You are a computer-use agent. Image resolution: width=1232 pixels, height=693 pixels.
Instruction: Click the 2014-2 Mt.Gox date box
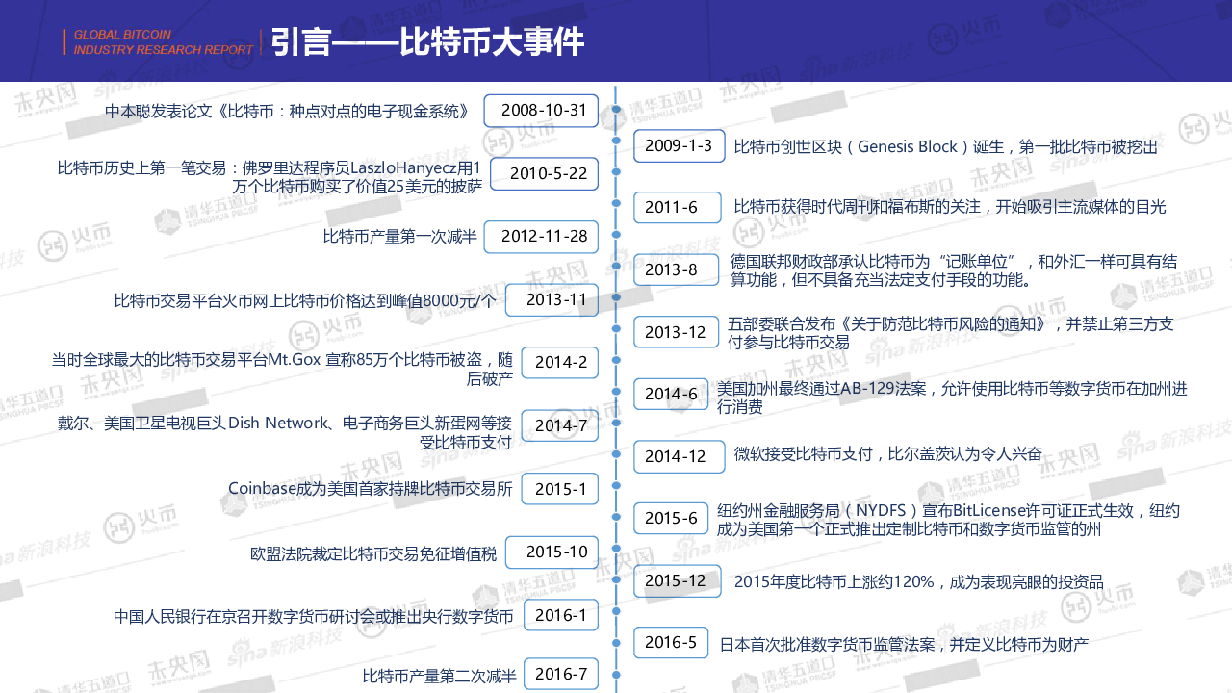(x=560, y=363)
